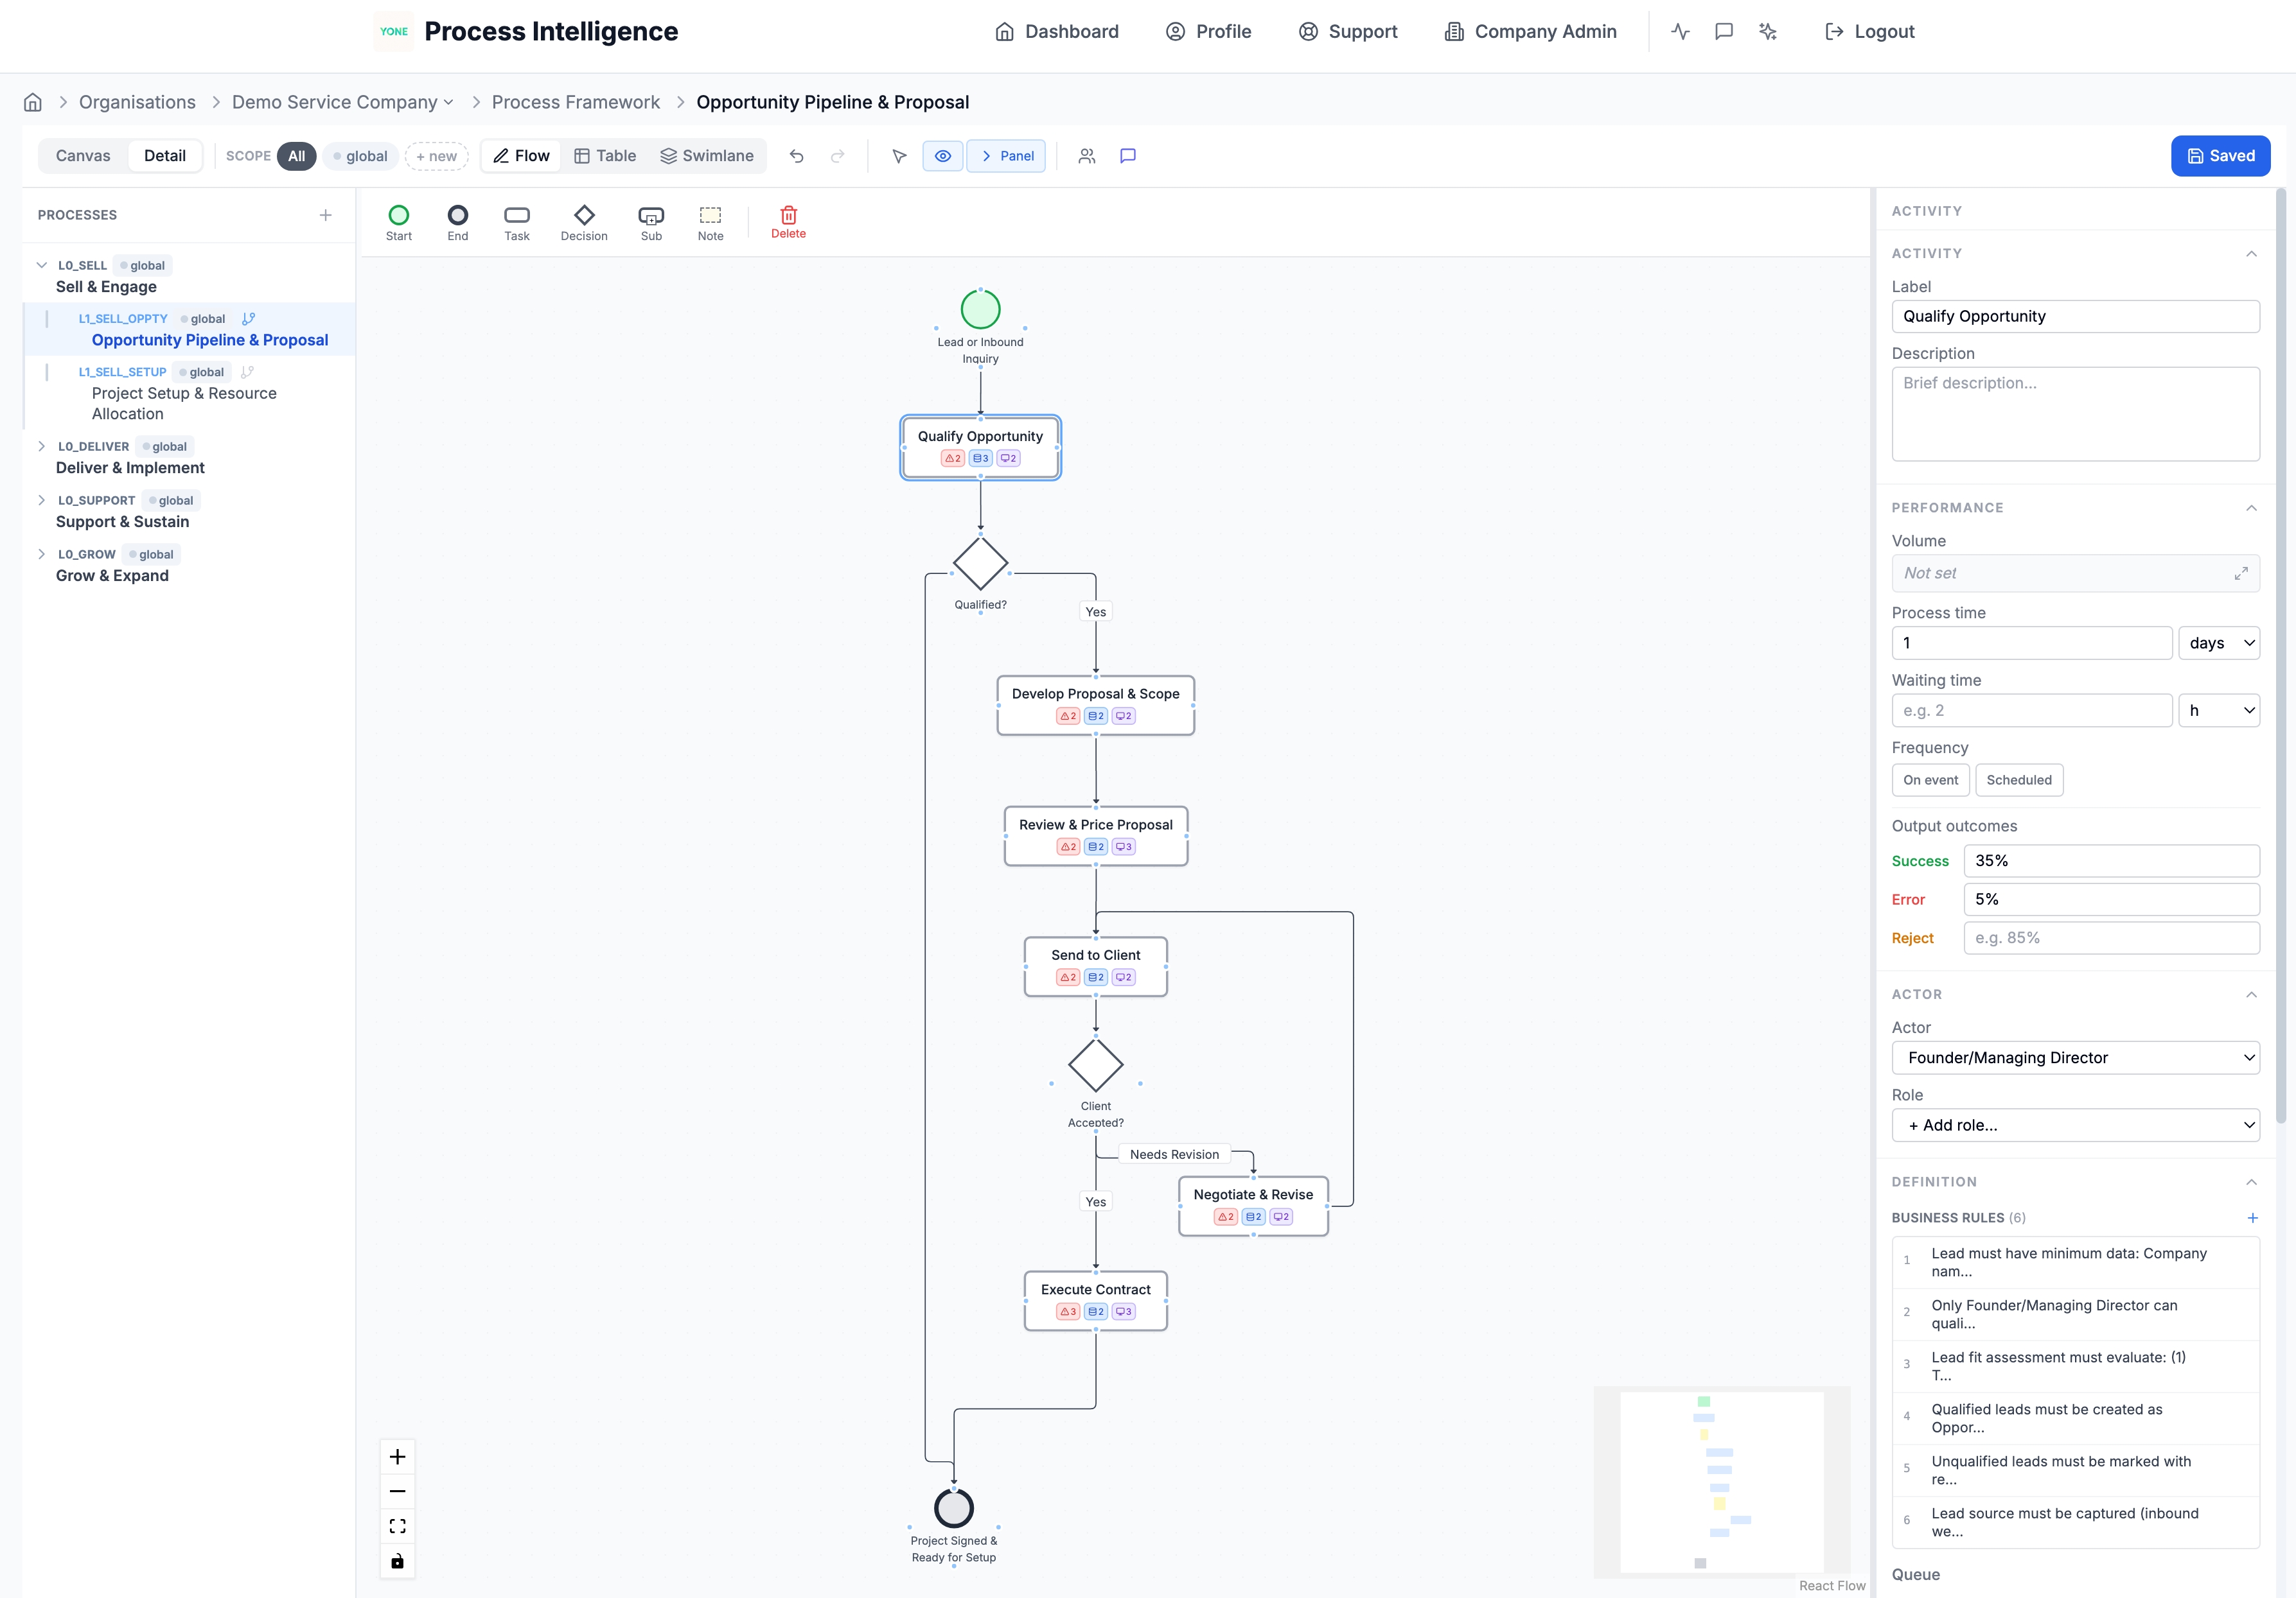Expand the Volume field with arrows icon
This screenshot has width=2296, height=1598.
[2241, 573]
